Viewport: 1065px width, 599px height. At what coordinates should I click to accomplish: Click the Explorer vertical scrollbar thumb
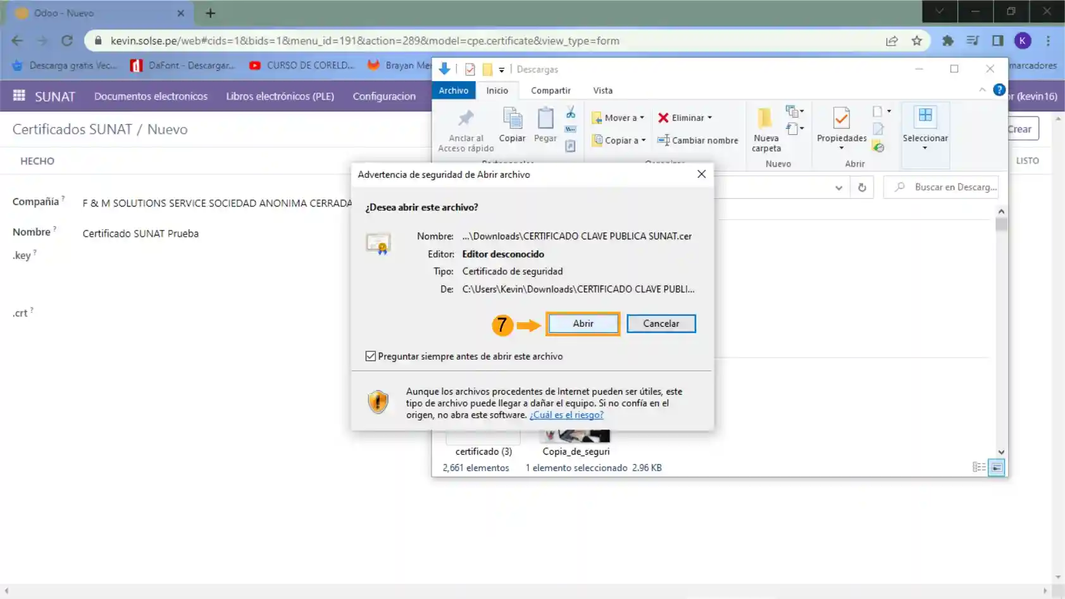pyautogui.click(x=1001, y=224)
